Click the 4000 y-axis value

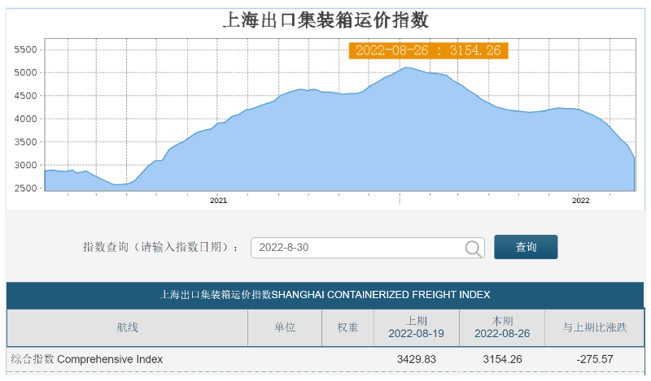[x=25, y=119]
